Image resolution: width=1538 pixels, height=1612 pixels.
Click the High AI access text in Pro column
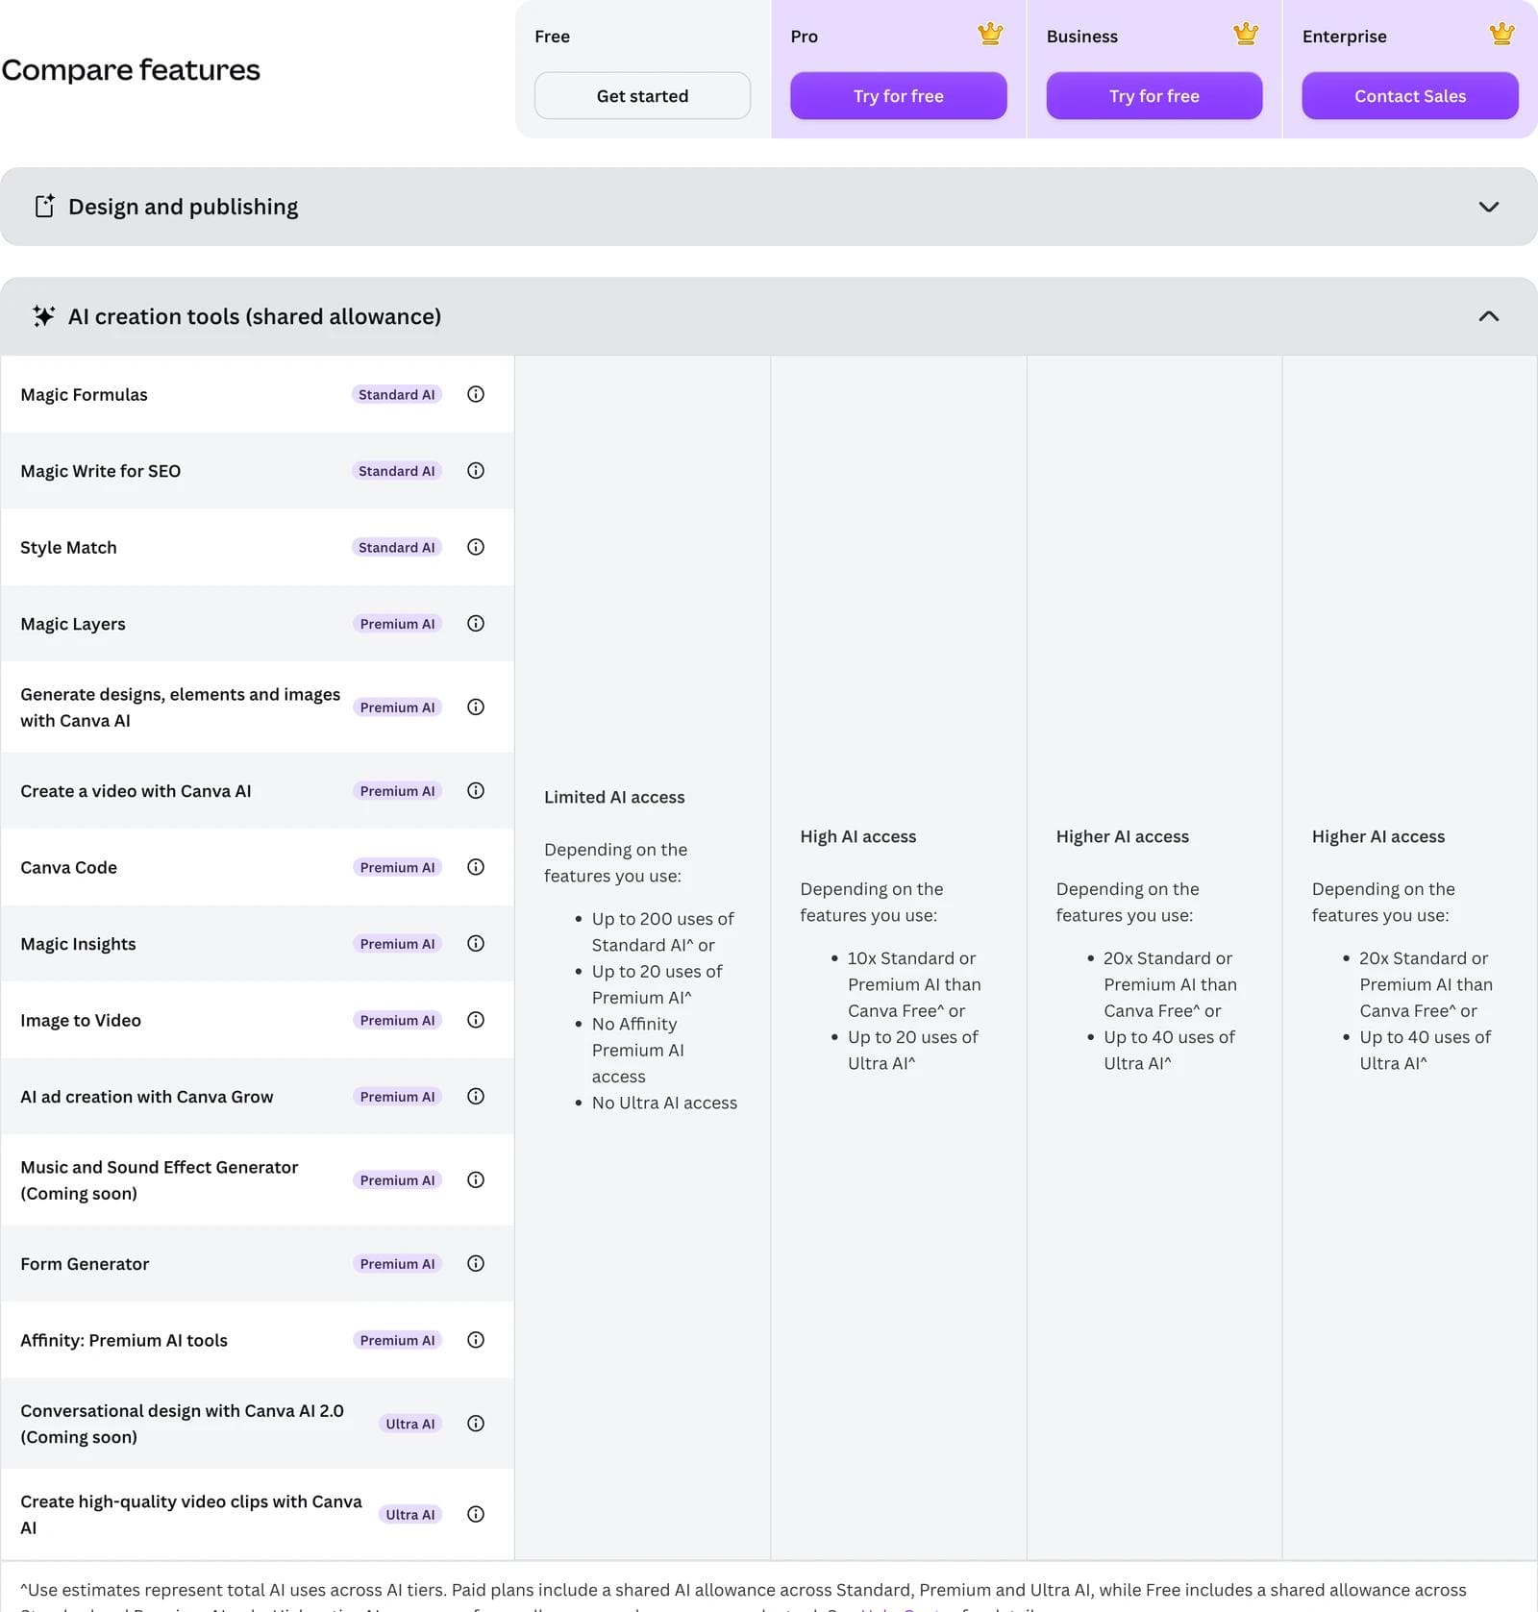[857, 836]
